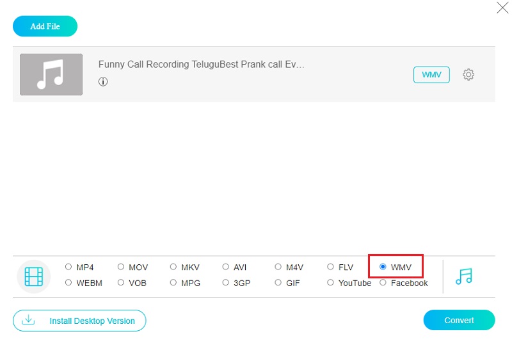Click the music note file thumbnail
The height and width of the screenshot is (343, 512).
(51, 74)
